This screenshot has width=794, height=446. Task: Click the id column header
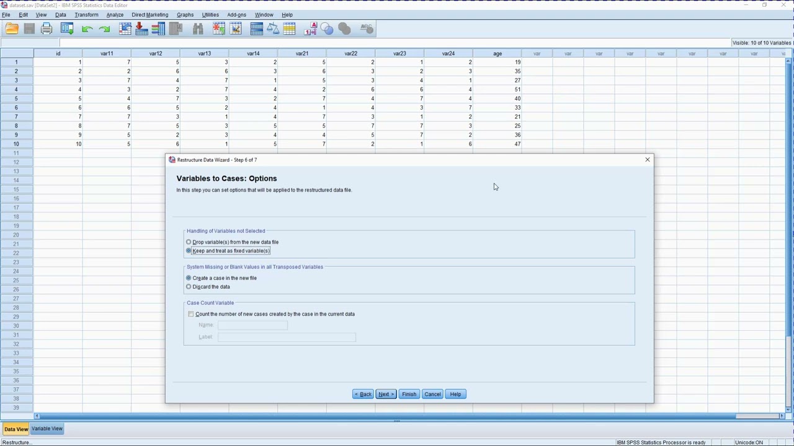click(x=58, y=53)
